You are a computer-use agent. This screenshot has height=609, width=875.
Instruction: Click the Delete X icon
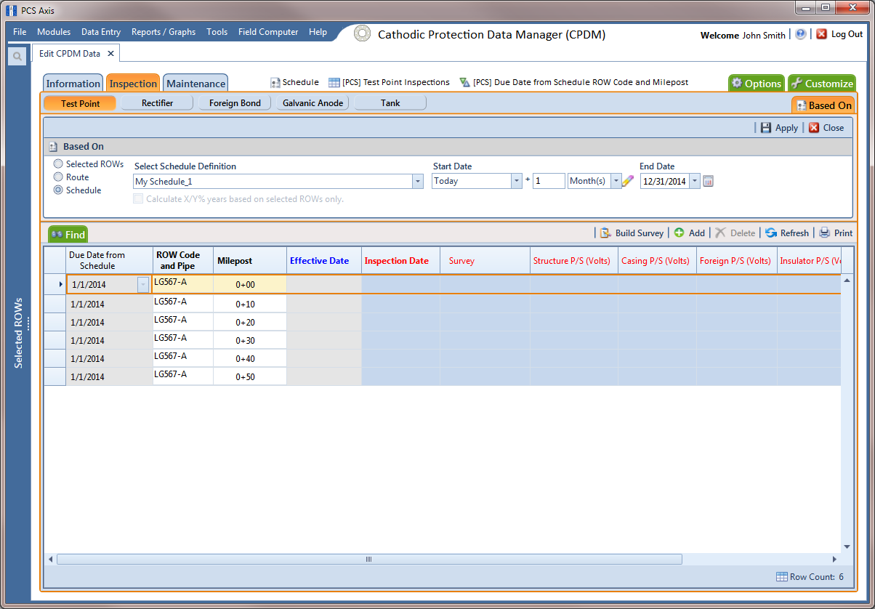(720, 233)
